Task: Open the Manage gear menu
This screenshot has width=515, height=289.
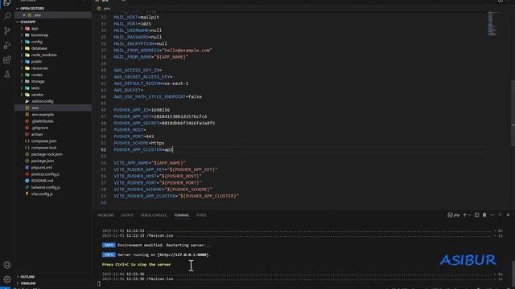Action: pyautogui.click(x=7, y=279)
